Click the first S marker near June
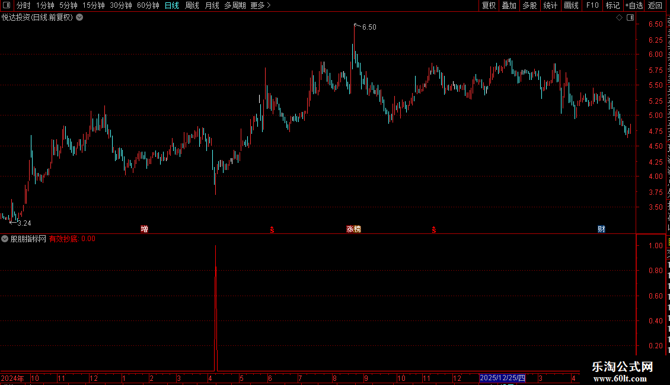 pyautogui.click(x=272, y=230)
